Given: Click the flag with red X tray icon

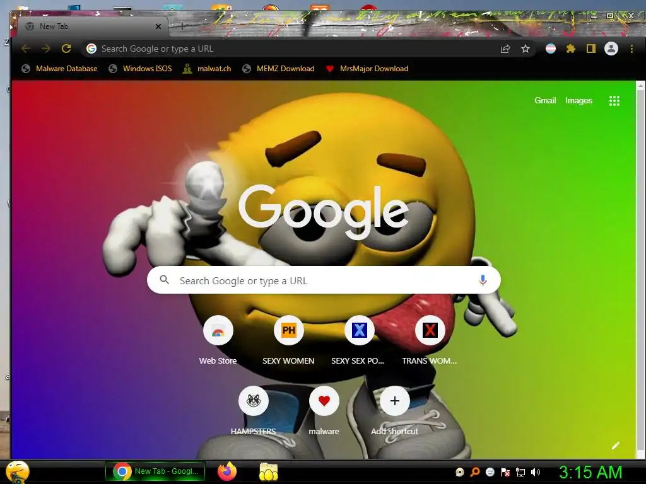Looking at the screenshot, I should click(x=505, y=472).
